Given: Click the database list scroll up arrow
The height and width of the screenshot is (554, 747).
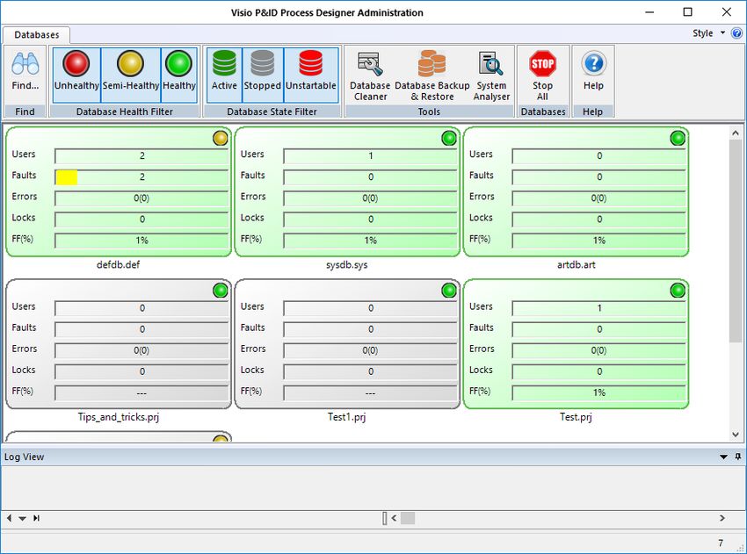Looking at the screenshot, I should 735,133.
